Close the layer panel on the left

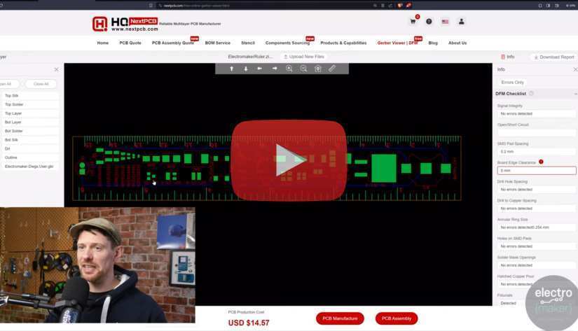[x=57, y=69]
